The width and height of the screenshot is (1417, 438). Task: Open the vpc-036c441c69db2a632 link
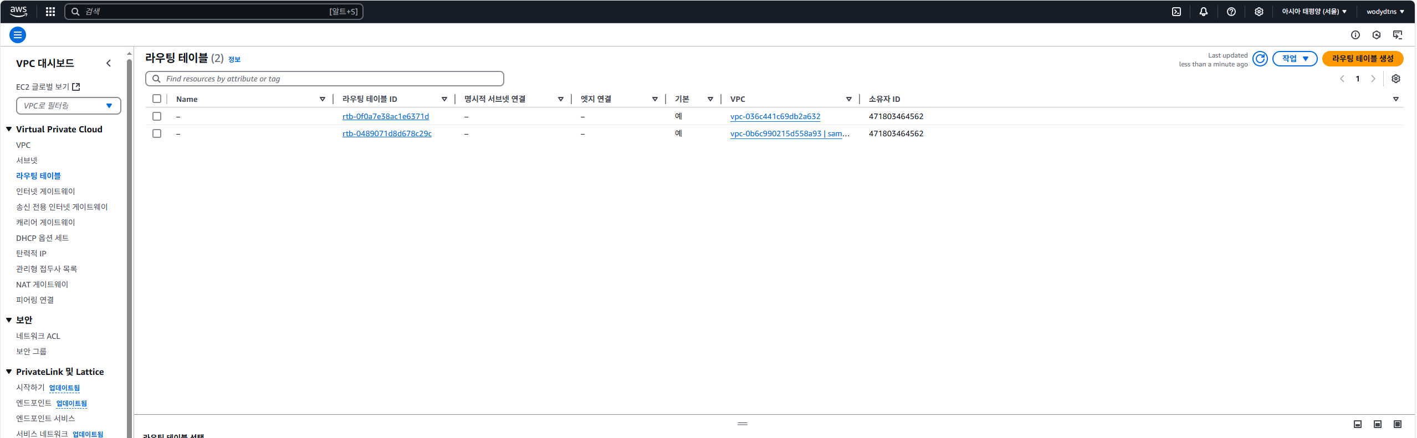point(775,116)
